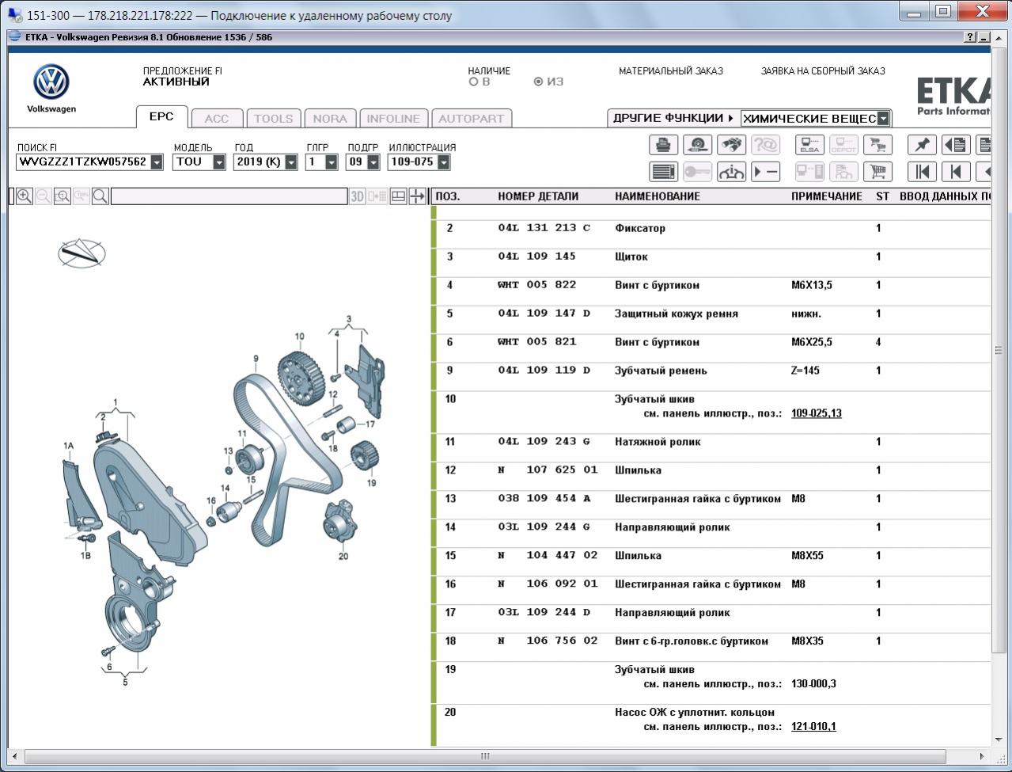Click the horizontal scrollbar thumb at the bottom
Image resolution: width=1012 pixels, height=772 pixels.
(485, 756)
